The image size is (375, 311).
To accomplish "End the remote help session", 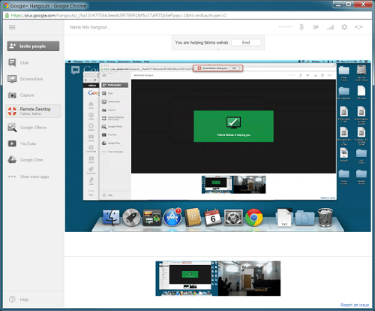I will 246,43.
